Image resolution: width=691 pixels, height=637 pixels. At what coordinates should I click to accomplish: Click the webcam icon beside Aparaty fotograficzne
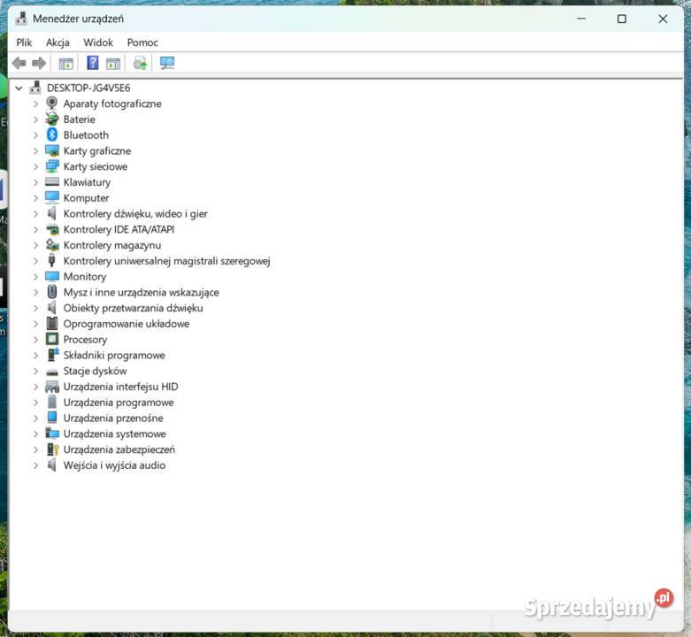[52, 104]
